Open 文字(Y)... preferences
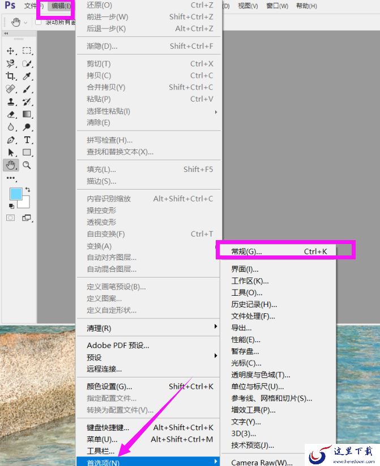The image size is (380, 466). pos(279,422)
